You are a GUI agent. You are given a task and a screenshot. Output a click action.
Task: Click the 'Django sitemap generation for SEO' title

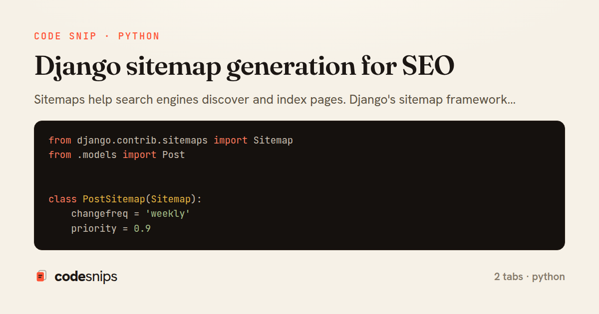click(244, 67)
